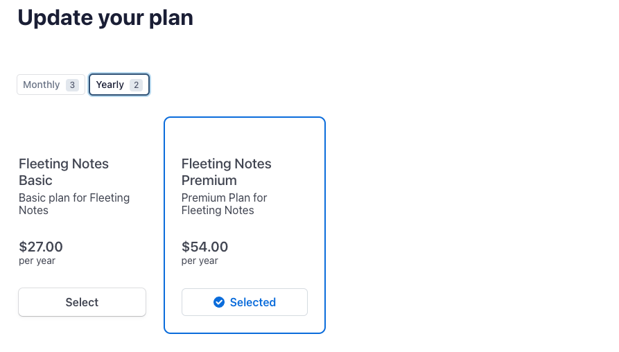Click the count badge 2 on Yearly
The image size is (619, 352).
click(136, 85)
